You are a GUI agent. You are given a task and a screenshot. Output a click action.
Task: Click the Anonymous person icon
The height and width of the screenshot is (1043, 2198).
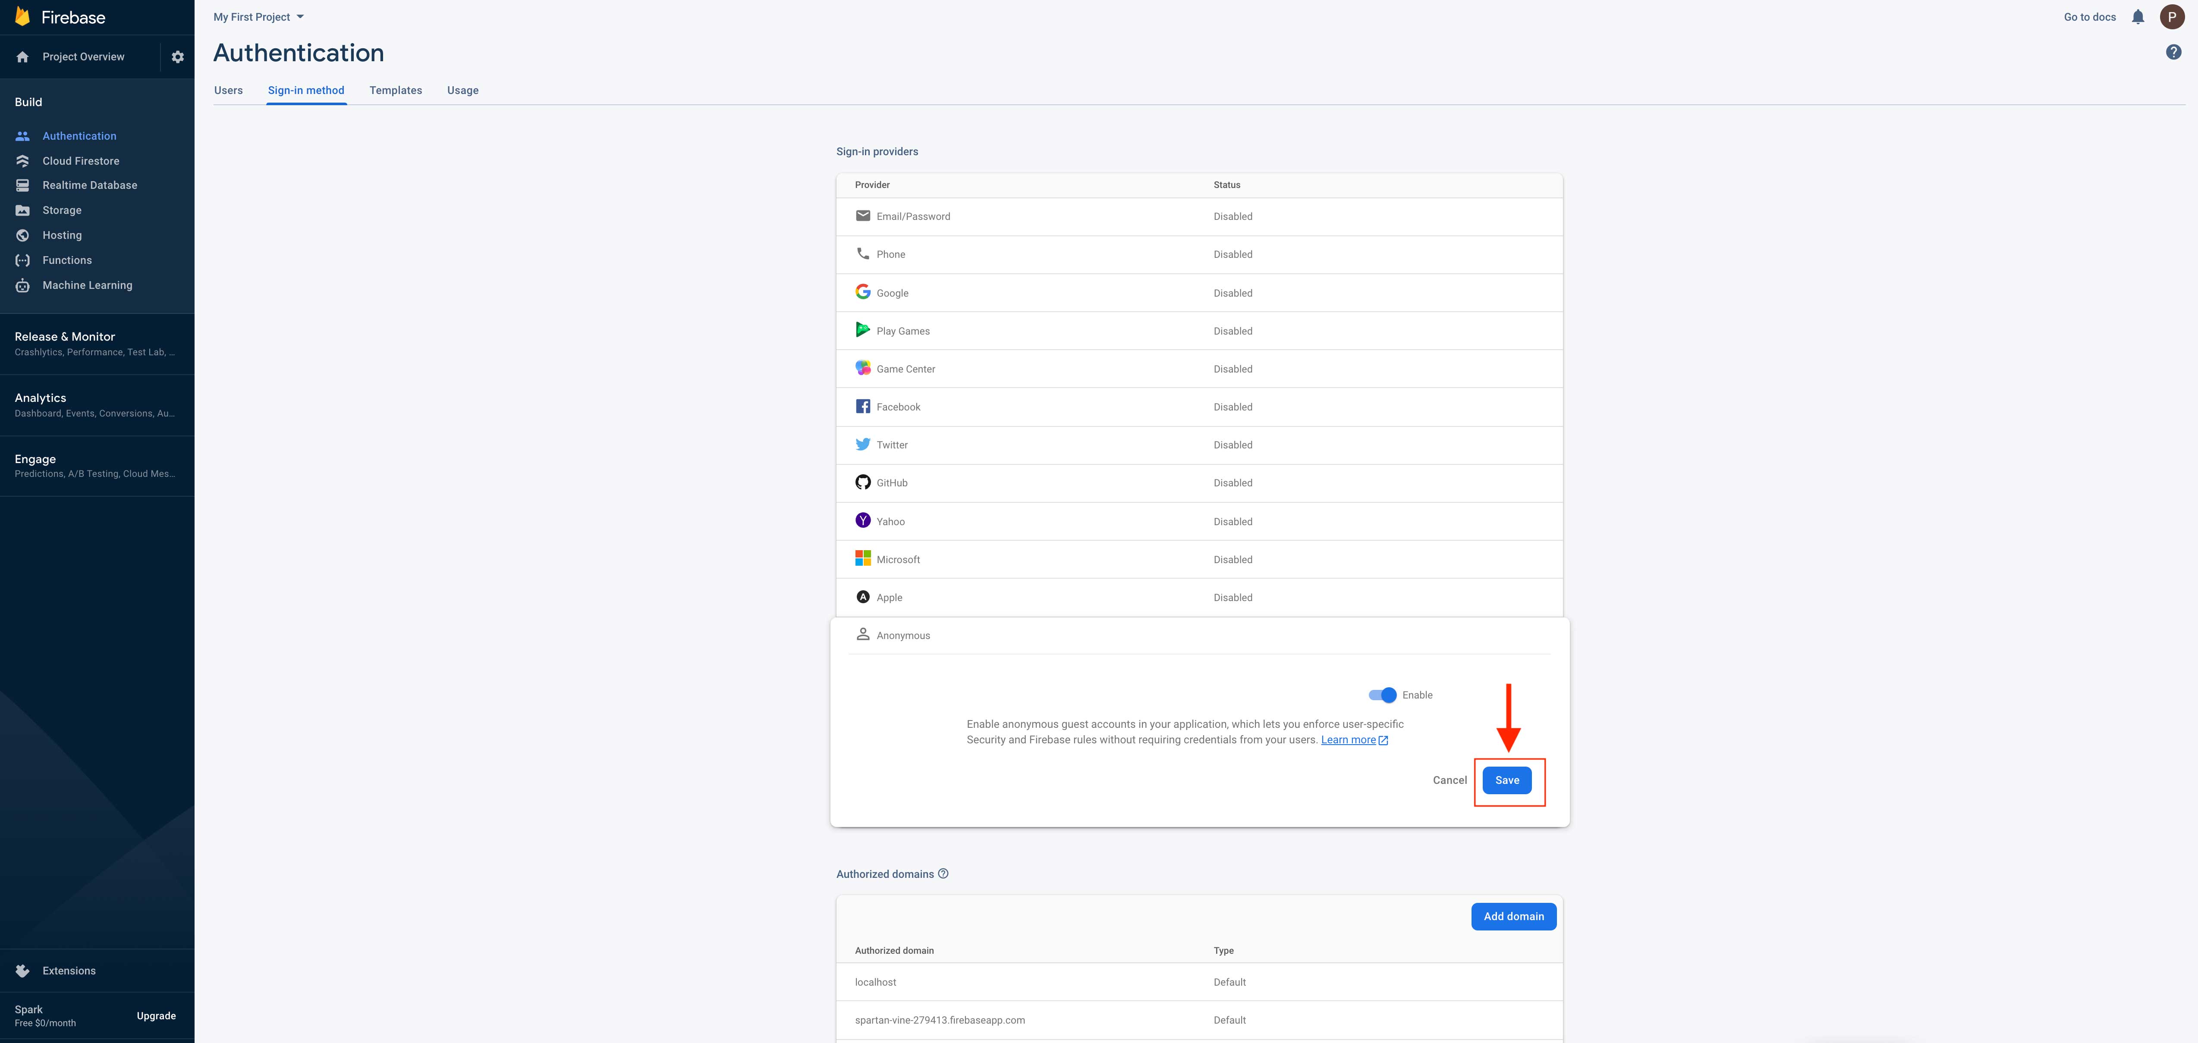point(863,635)
